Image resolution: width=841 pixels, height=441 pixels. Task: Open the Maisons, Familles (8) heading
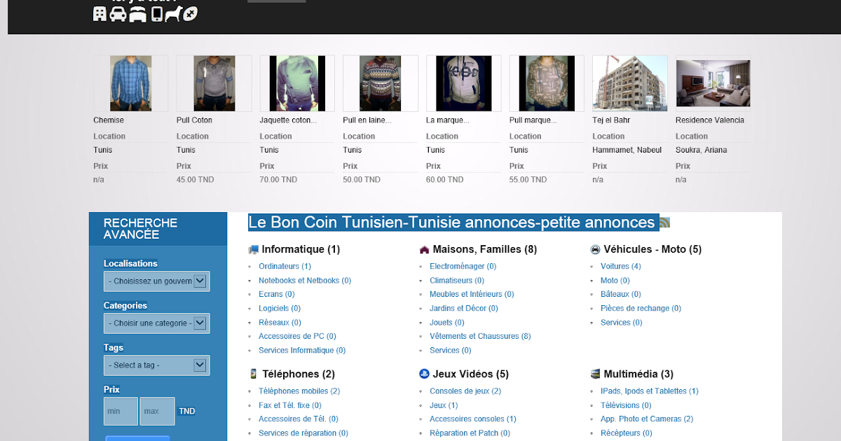(x=485, y=249)
